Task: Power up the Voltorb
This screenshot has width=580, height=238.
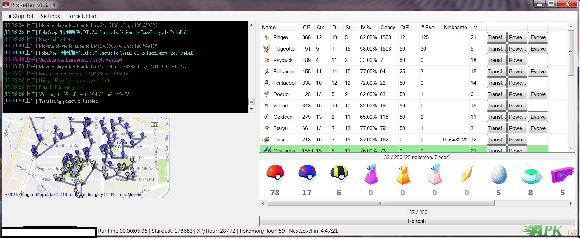Action: [x=517, y=106]
